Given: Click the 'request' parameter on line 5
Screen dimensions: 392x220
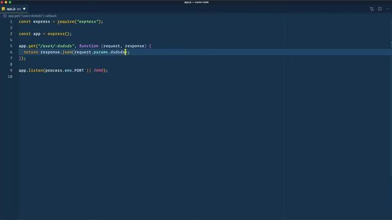Looking at the screenshot, I should tap(111, 46).
